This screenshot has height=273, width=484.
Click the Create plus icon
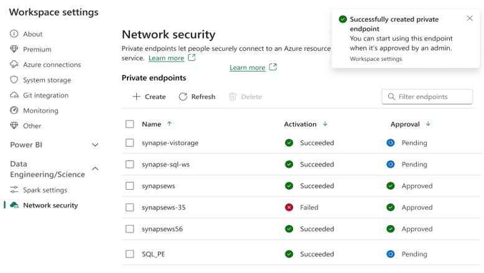pos(136,97)
